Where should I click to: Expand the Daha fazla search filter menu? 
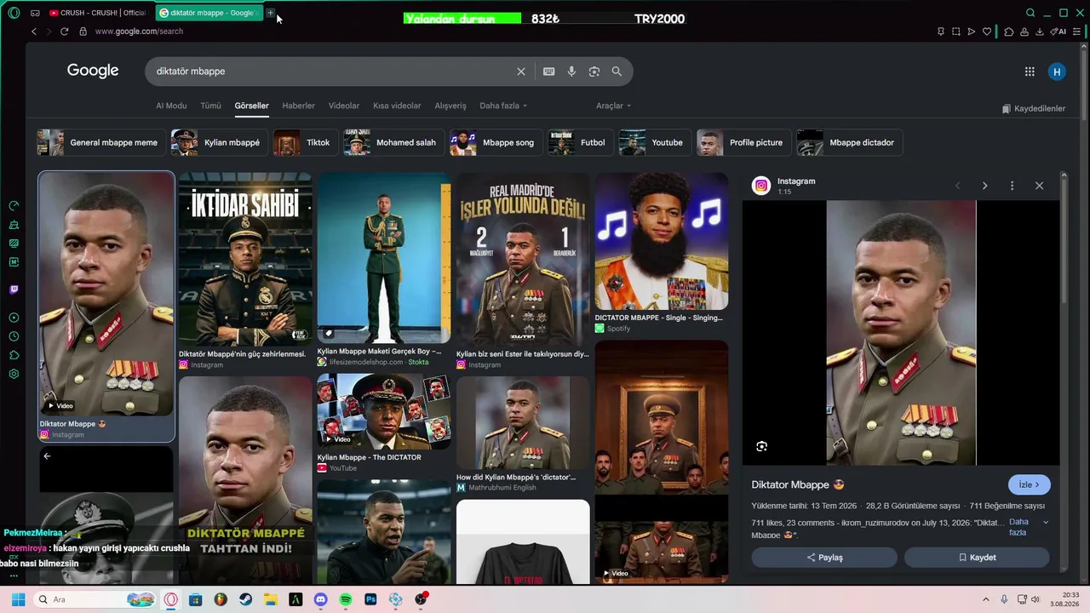(503, 106)
